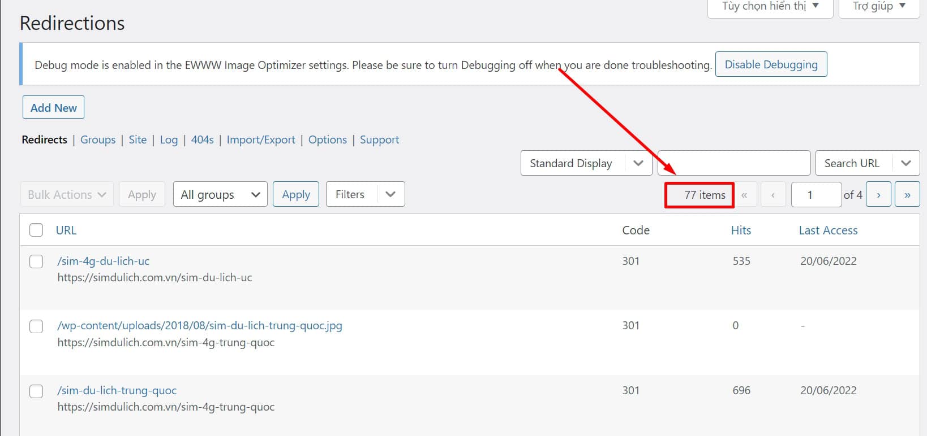Viewport: 927px width, 436px height.
Task: Open the Trợ giúp help panel
Action: 878,7
